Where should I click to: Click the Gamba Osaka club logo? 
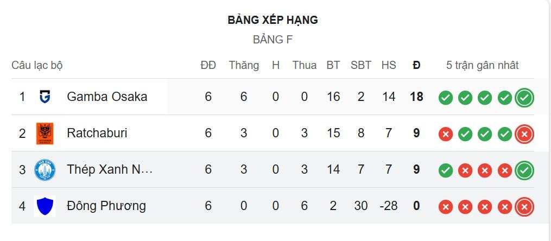[45, 97]
